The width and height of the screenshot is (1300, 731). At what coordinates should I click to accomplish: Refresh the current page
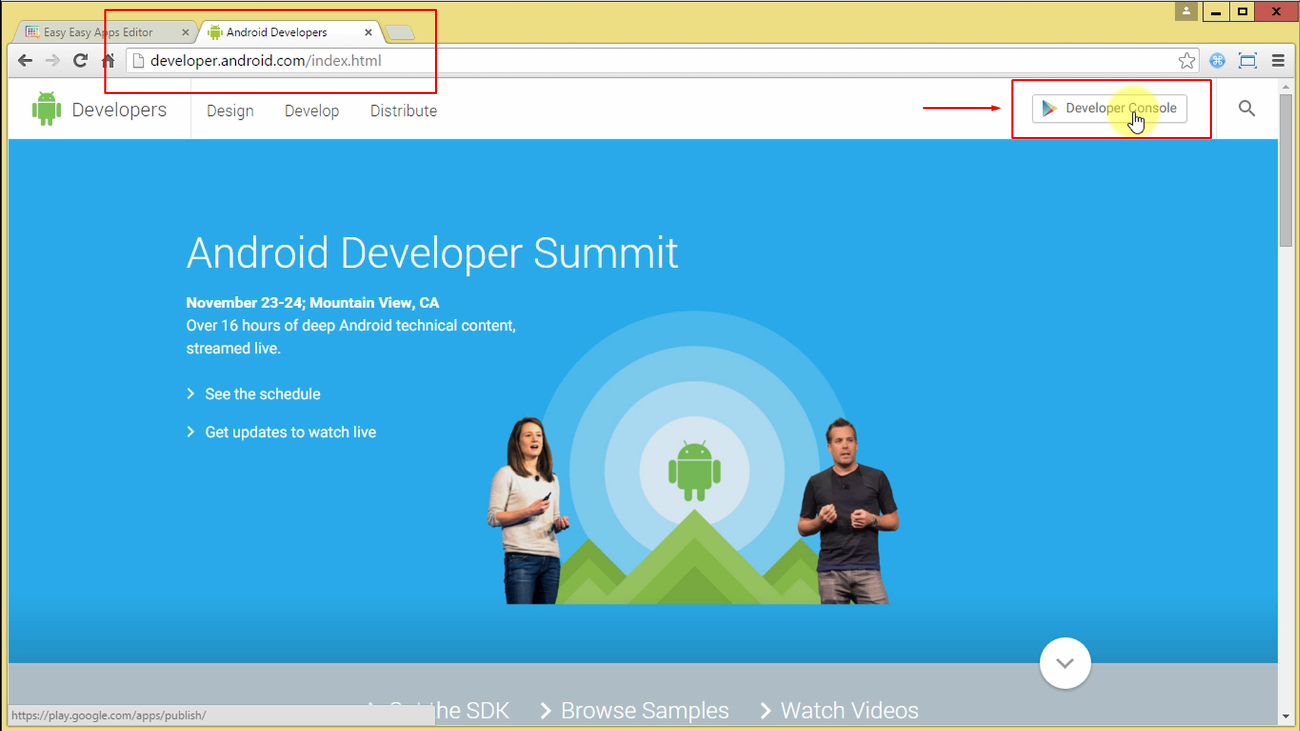pyautogui.click(x=80, y=60)
